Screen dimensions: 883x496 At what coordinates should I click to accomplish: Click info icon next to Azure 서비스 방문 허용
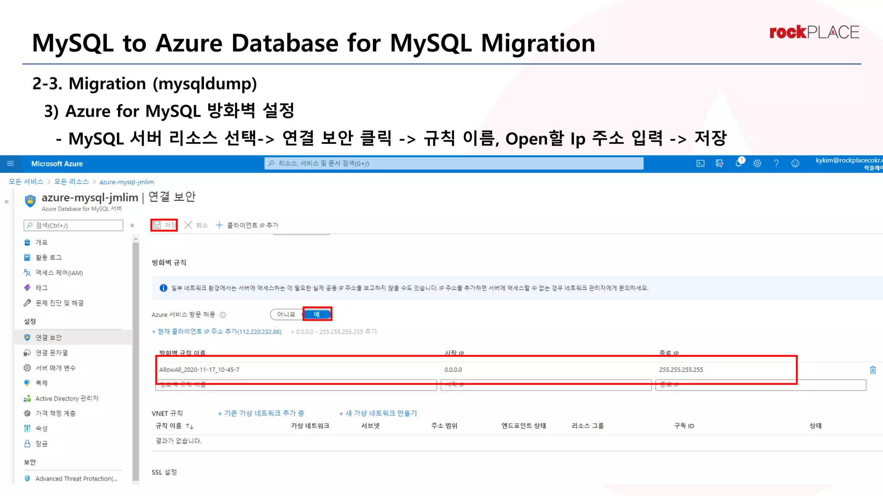point(223,315)
